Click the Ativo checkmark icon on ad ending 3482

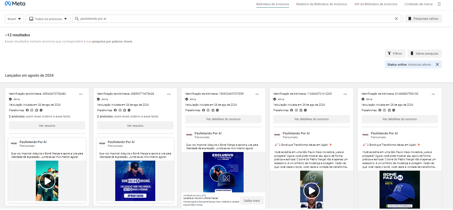click(10, 99)
